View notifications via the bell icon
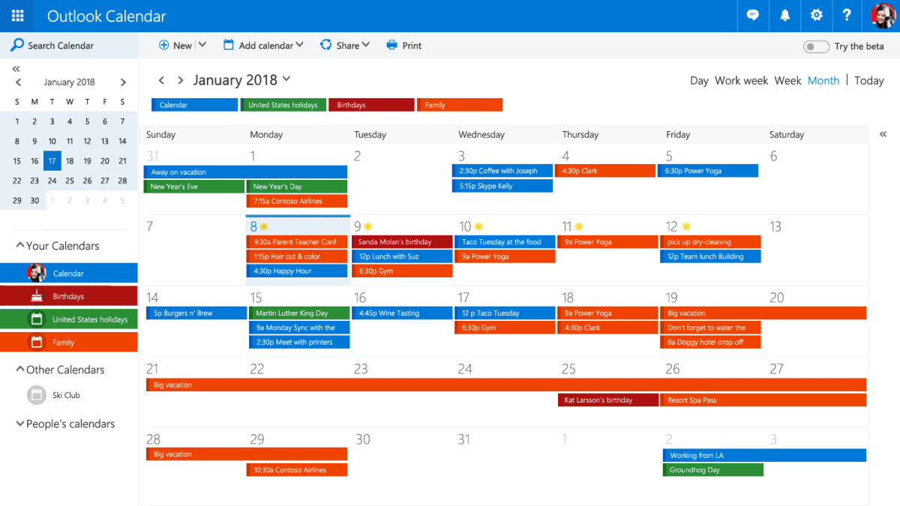 (784, 16)
